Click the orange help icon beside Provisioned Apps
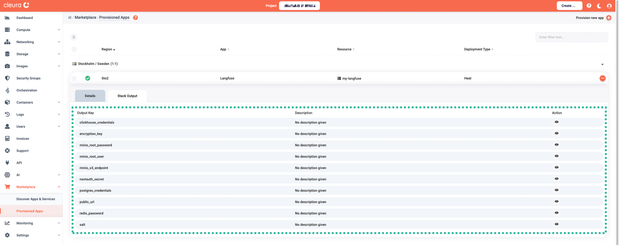Screen dimensions: 619x245 point(135,18)
